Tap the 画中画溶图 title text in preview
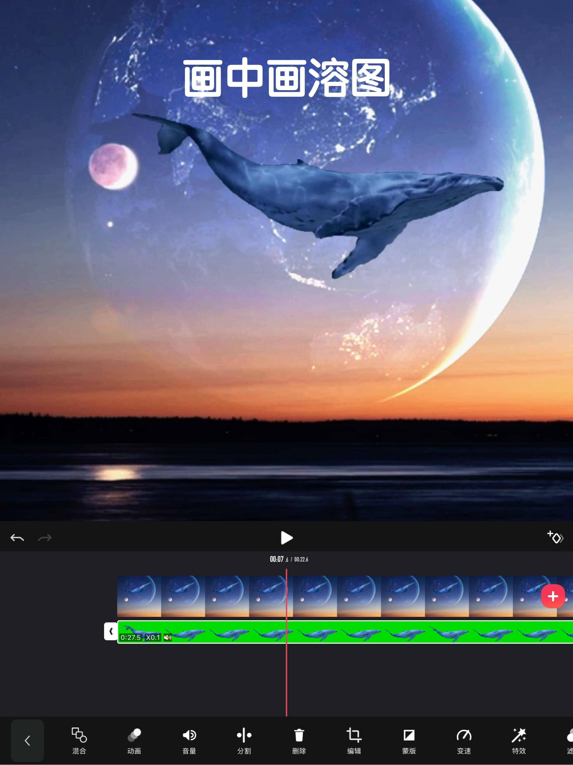 (x=286, y=78)
